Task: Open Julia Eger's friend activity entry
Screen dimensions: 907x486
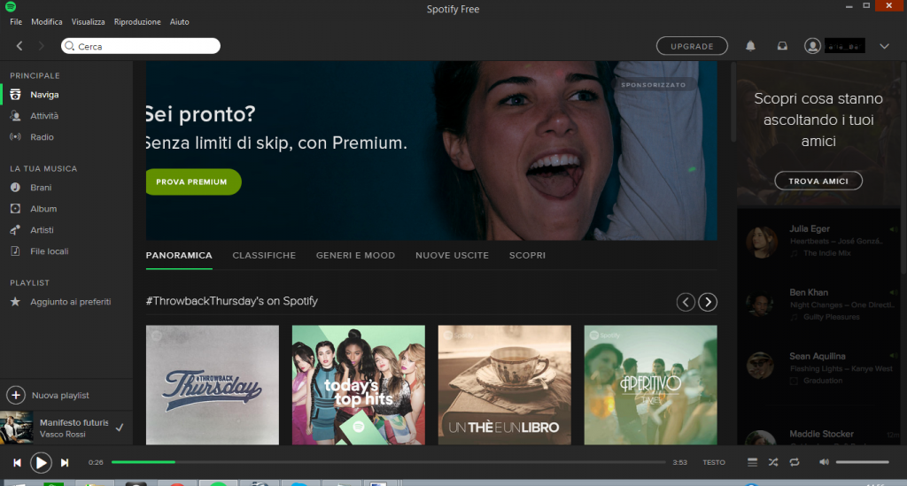Action: pyautogui.click(x=819, y=241)
